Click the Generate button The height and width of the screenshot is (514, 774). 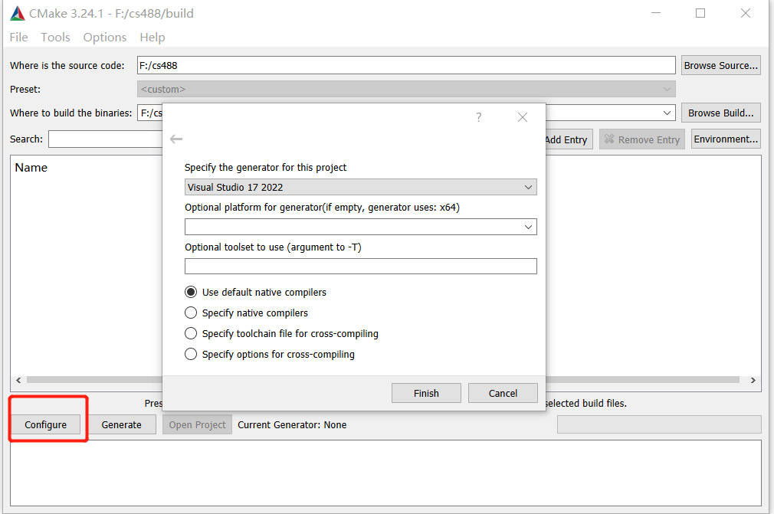(x=121, y=424)
